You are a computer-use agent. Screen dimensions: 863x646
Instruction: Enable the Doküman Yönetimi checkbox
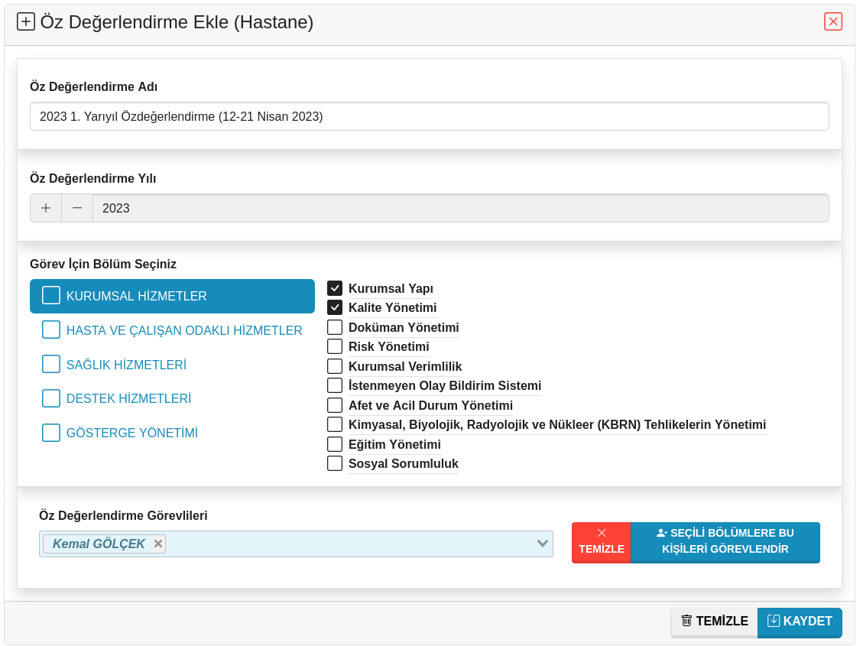(335, 327)
